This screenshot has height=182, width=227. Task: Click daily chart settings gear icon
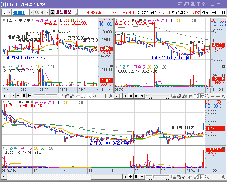click(x=179, y=177)
